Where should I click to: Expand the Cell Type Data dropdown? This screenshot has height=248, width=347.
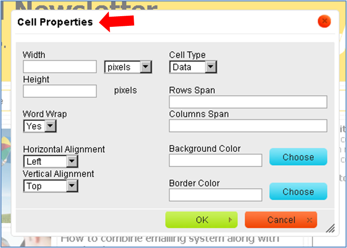coord(193,67)
